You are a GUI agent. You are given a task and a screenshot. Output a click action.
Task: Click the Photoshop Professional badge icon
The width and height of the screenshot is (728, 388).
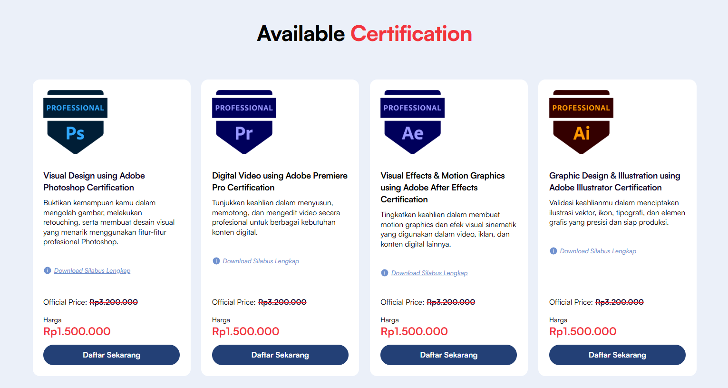[x=75, y=121]
